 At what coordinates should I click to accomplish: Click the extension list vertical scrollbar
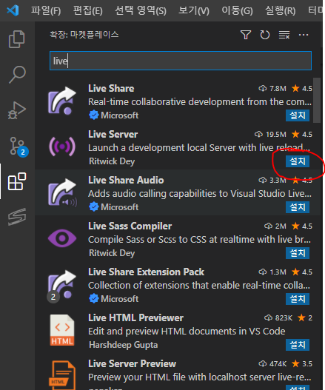pyautogui.click(x=317, y=100)
